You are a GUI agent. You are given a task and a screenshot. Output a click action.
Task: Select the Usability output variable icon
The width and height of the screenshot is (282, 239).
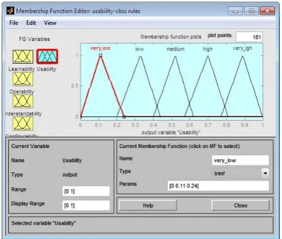coord(47,56)
